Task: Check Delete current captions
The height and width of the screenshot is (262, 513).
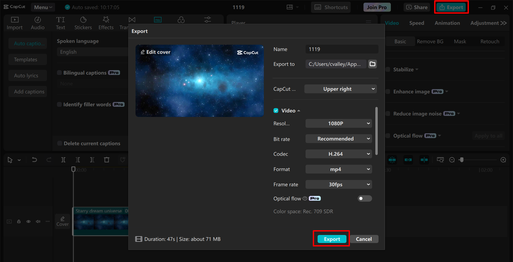Action: [x=59, y=144]
